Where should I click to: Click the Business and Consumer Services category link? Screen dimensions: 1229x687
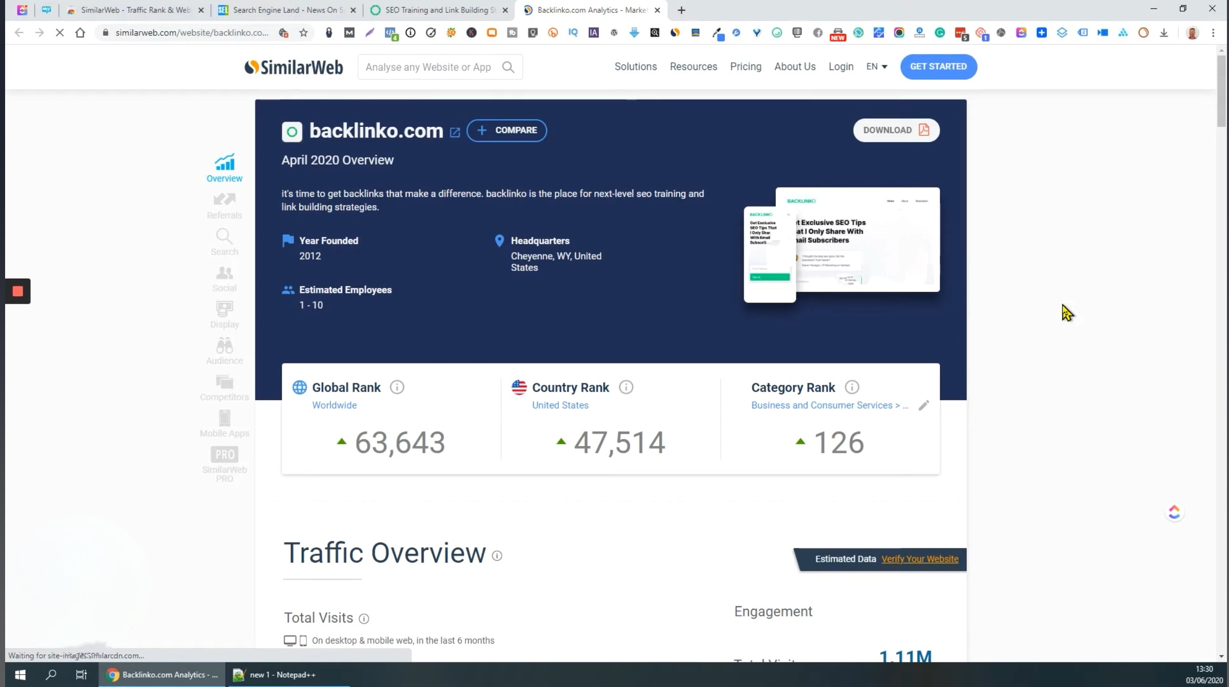(x=830, y=405)
